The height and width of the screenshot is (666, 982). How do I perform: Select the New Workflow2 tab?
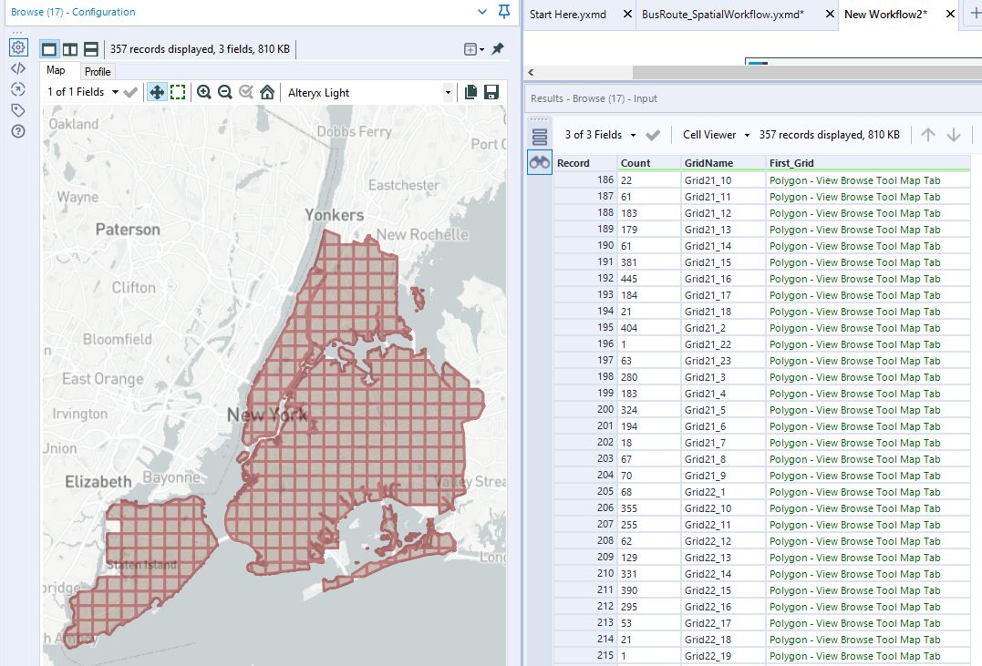(885, 14)
